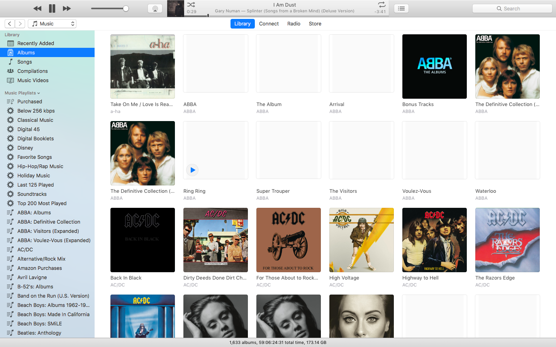Image resolution: width=556 pixels, height=347 pixels.
Task: Open the Highway to Hell album cover
Action: (x=434, y=240)
